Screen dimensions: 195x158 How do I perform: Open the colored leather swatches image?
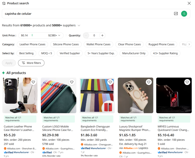(97, 95)
